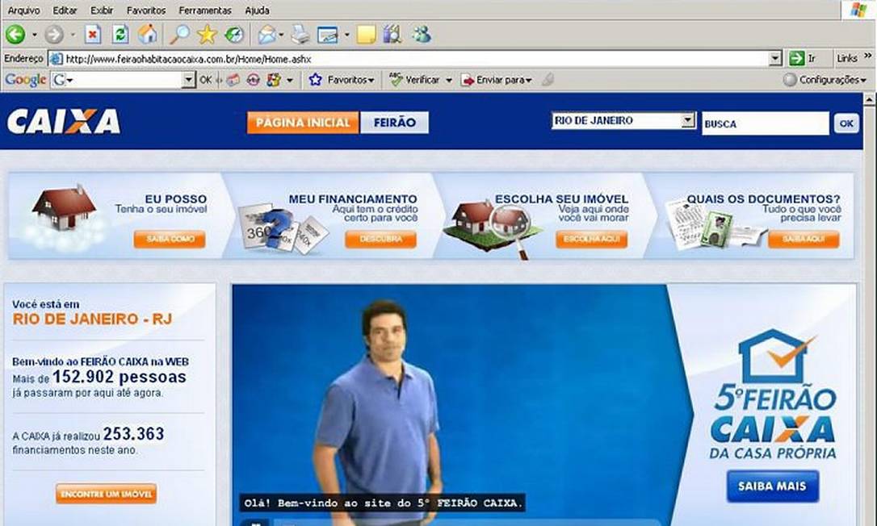Refresh the page using the green arrows icon
Screen dimensions: 877x526
point(120,35)
